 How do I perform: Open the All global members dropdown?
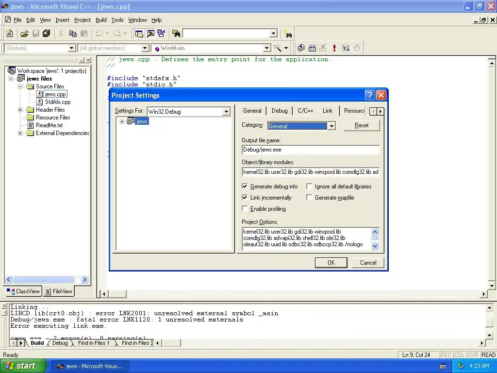pyautogui.click(x=145, y=48)
